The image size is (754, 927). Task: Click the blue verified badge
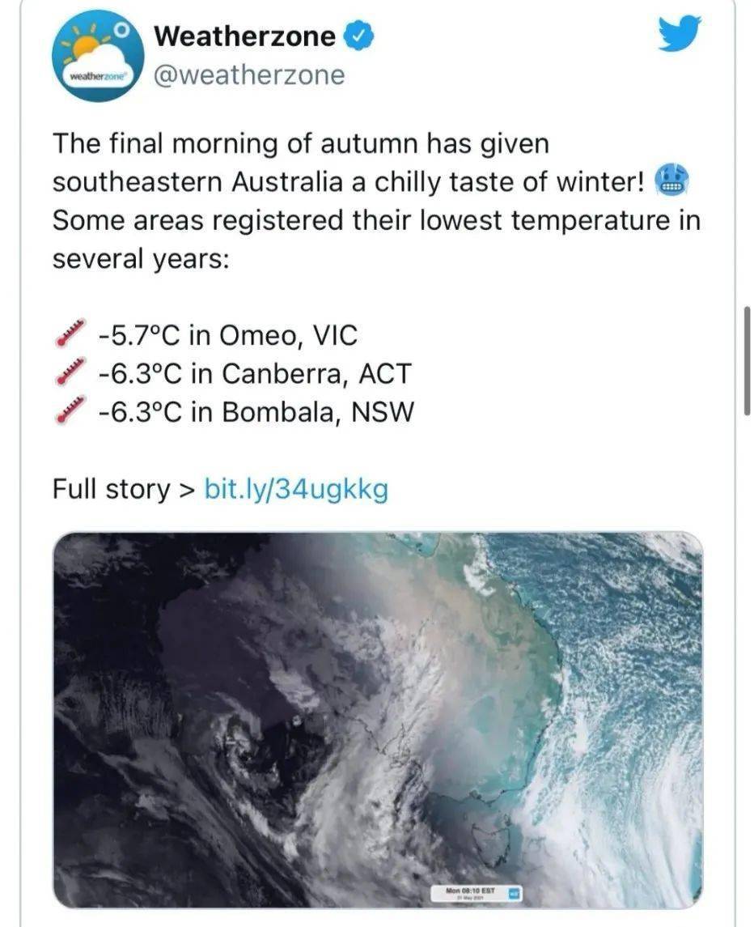[x=358, y=36]
